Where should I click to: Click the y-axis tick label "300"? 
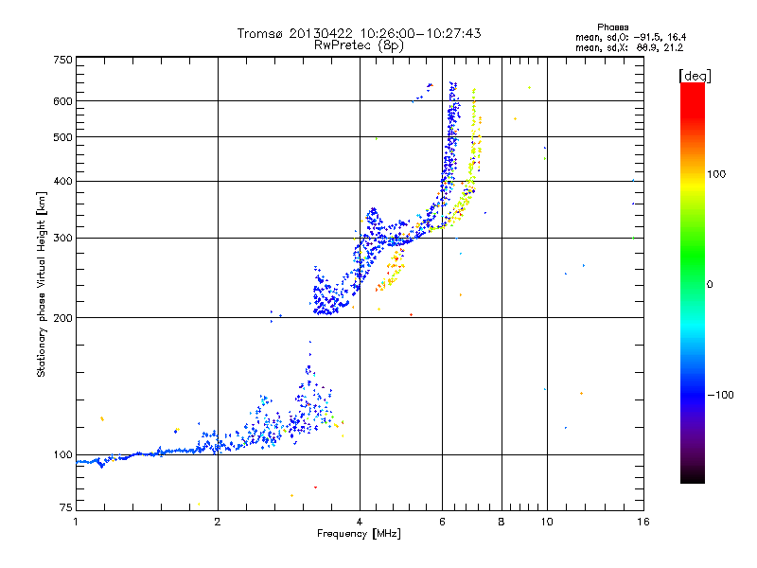[62, 238]
